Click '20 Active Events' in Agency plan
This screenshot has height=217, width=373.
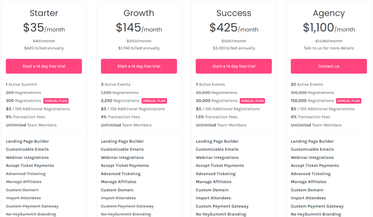pyautogui.click(x=307, y=84)
